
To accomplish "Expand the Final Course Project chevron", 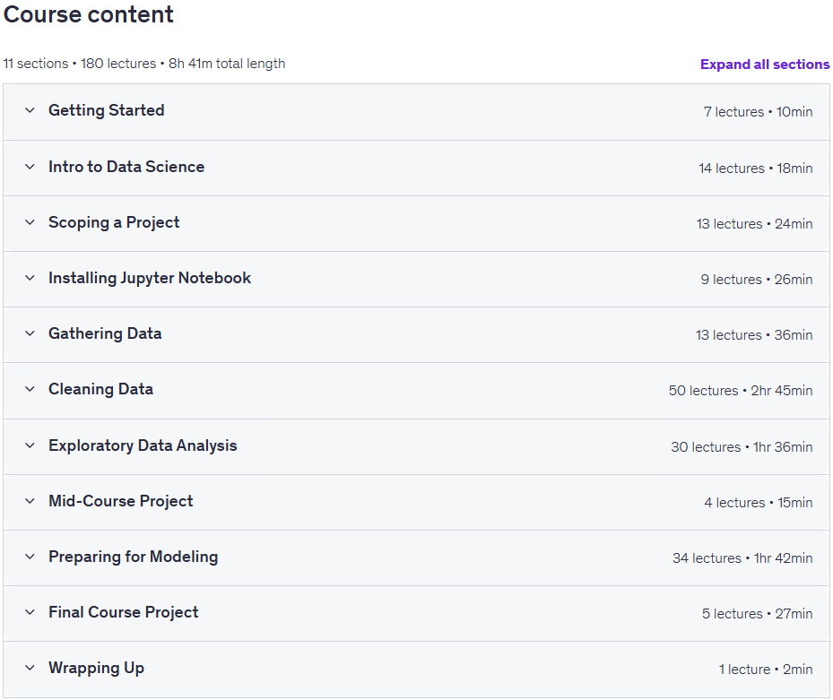I will [x=30, y=612].
